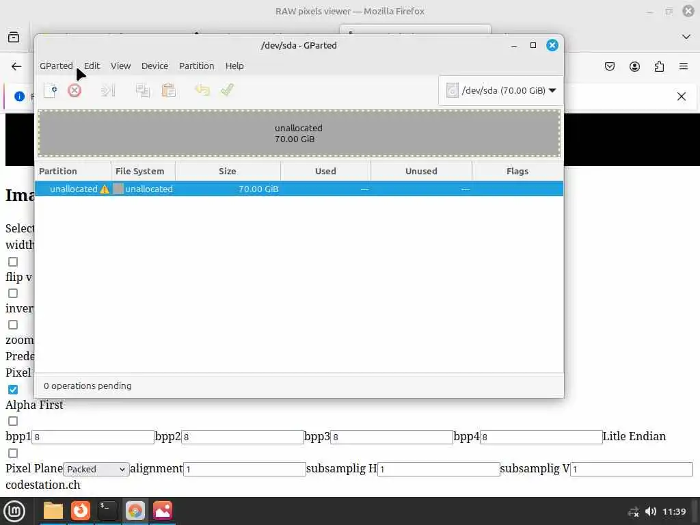
Task: Click warning icon on unallocated row
Action: [105, 189]
